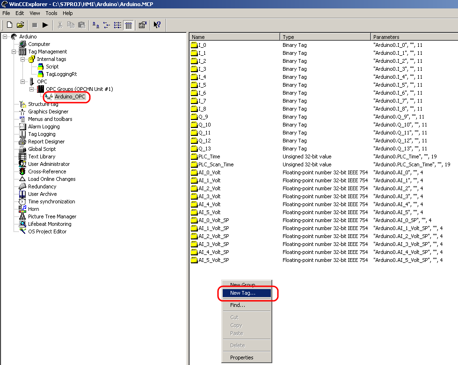Open the Tools menu
This screenshot has width=458, height=365.
(51, 13)
